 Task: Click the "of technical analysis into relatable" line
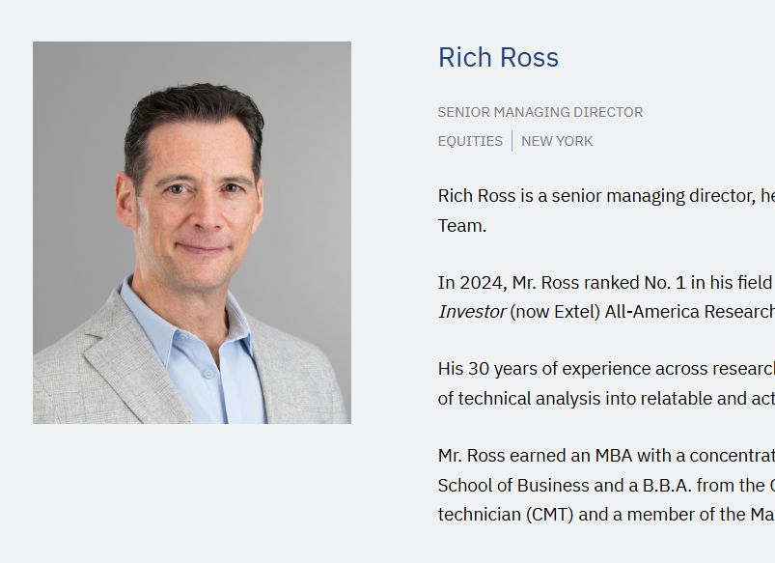click(x=569, y=398)
